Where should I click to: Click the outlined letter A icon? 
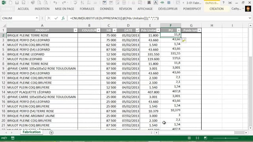coord(155,3)
